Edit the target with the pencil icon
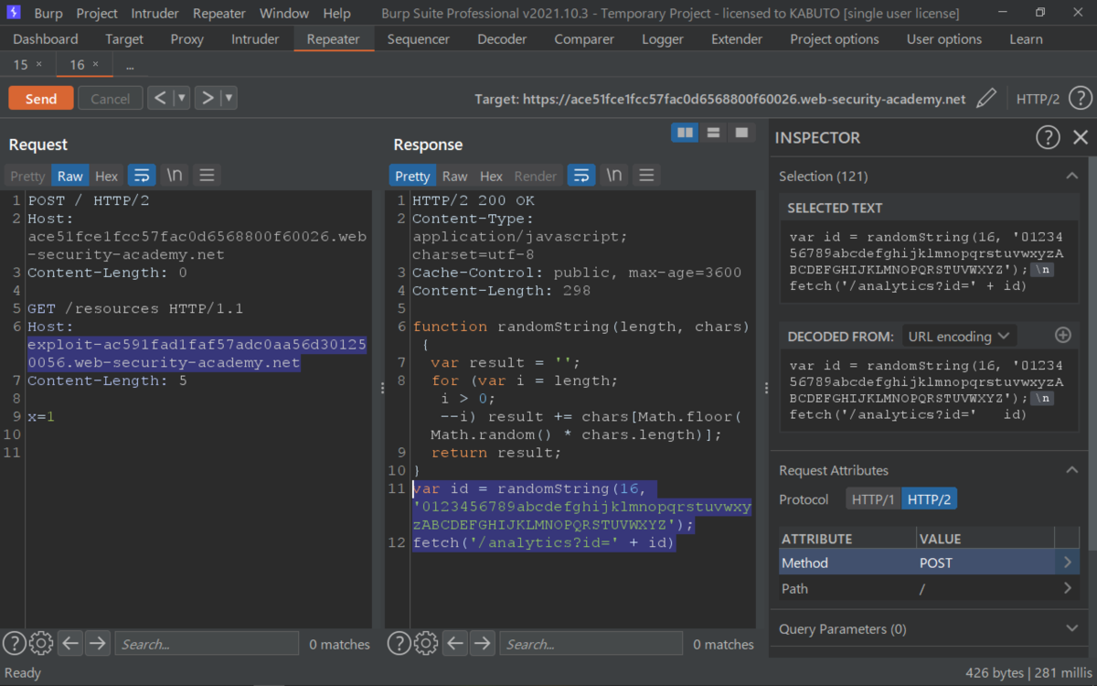1097x686 pixels. coord(985,99)
